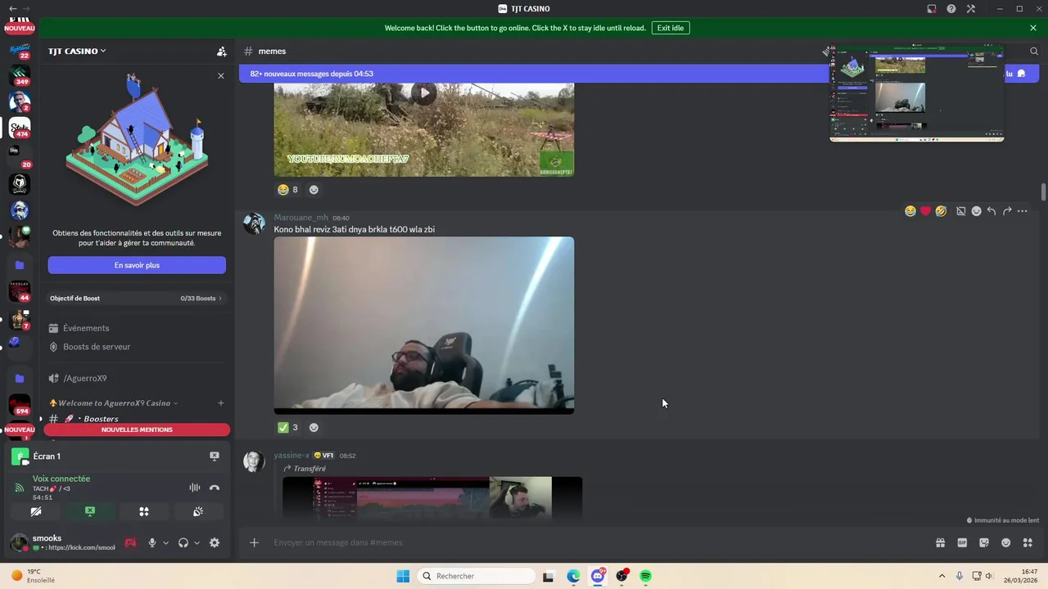Stop streaming Écran 1
1048x589 pixels.
(x=215, y=456)
